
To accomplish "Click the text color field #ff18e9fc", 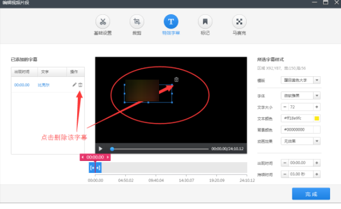I will click(x=297, y=118).
